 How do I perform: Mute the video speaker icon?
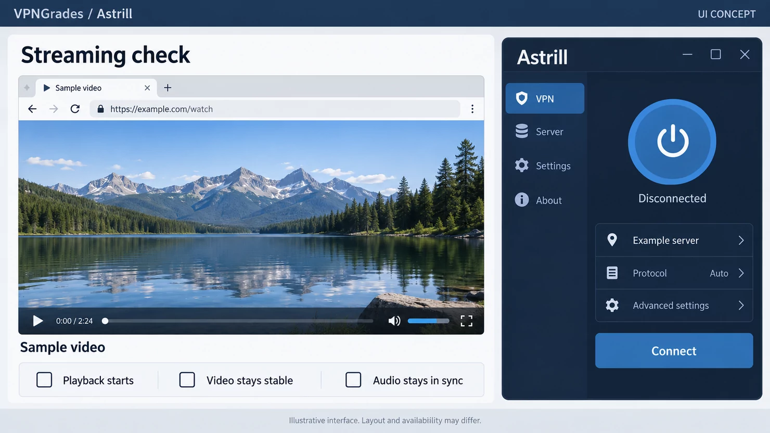(394, 321)
